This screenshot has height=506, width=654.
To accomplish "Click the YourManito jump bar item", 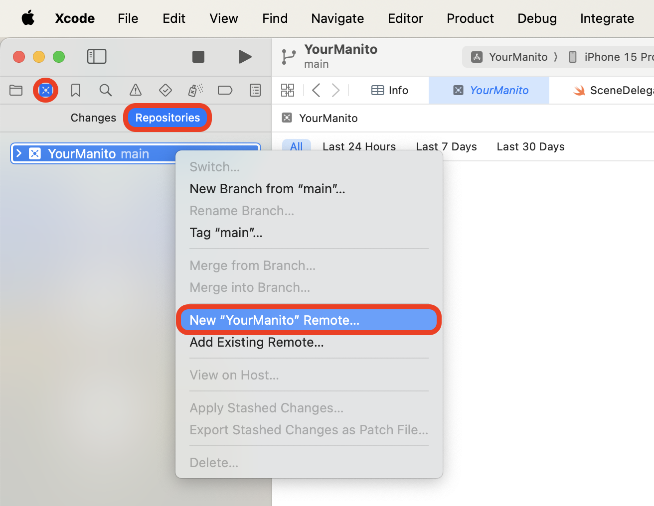I will [x=320, y=118].
